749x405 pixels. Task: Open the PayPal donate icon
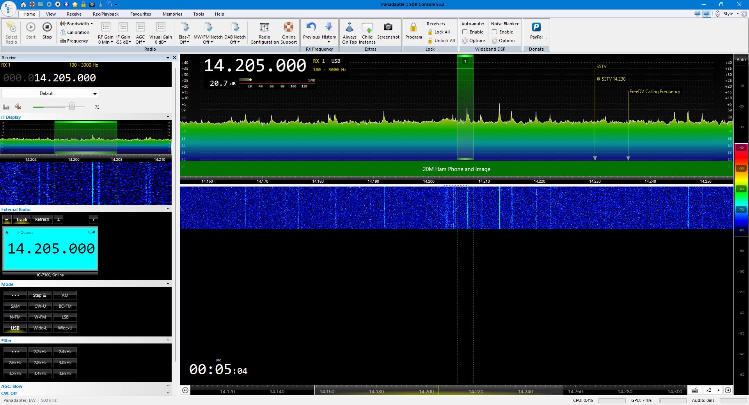536,27
